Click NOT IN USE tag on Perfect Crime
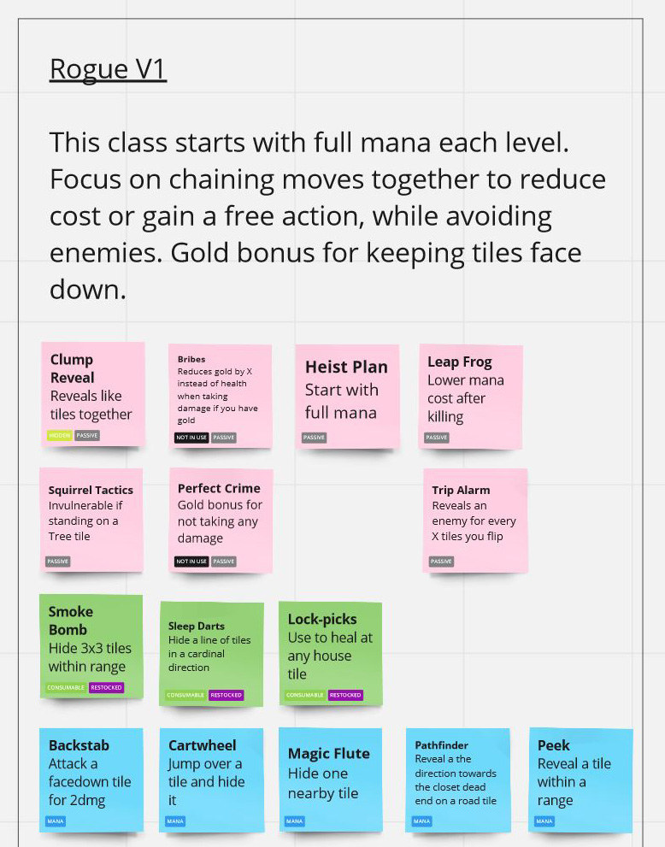 pos(191,562)
